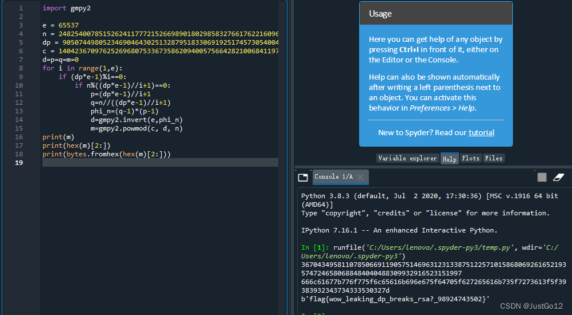The width and height of the screenshot is (572, 315).
Task: Click the 'print(m)' line
Action: [x=59, y=137]
